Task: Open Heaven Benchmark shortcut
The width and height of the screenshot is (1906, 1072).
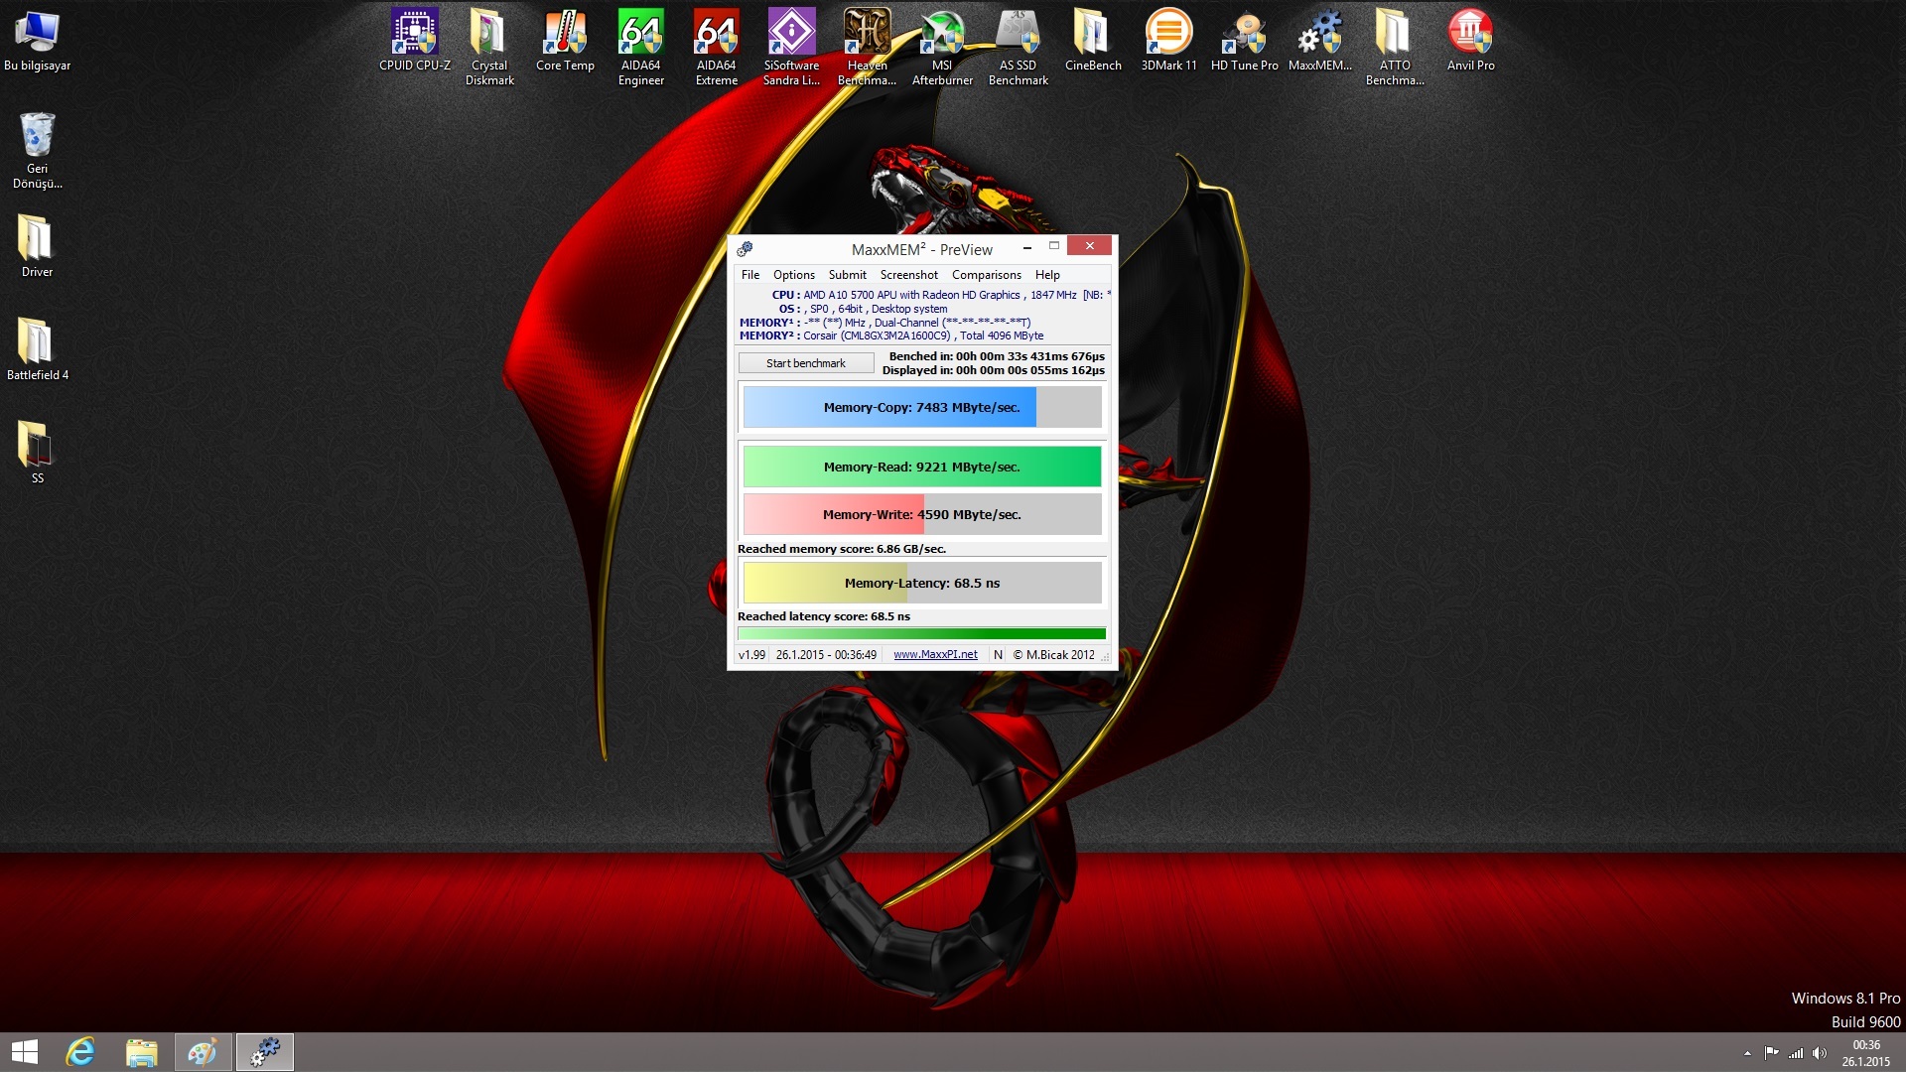Action: pos(867,47)
